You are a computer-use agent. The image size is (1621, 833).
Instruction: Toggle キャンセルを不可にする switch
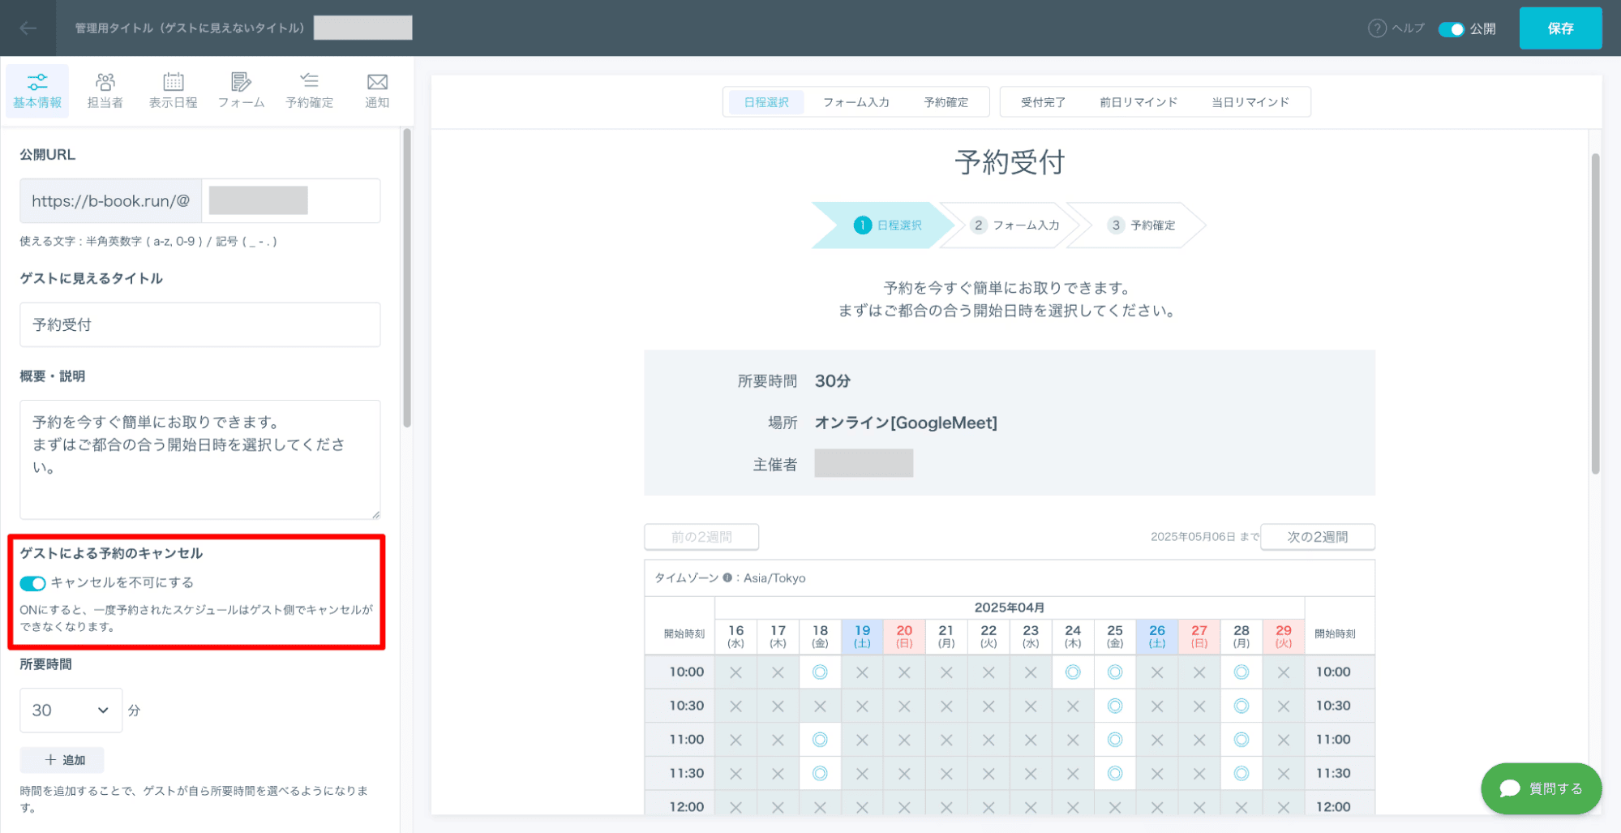33,583
